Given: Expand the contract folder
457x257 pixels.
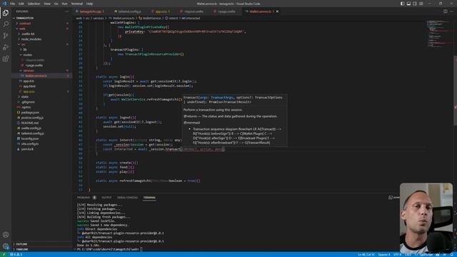Looking at the screenshot, I should point(41,24).
